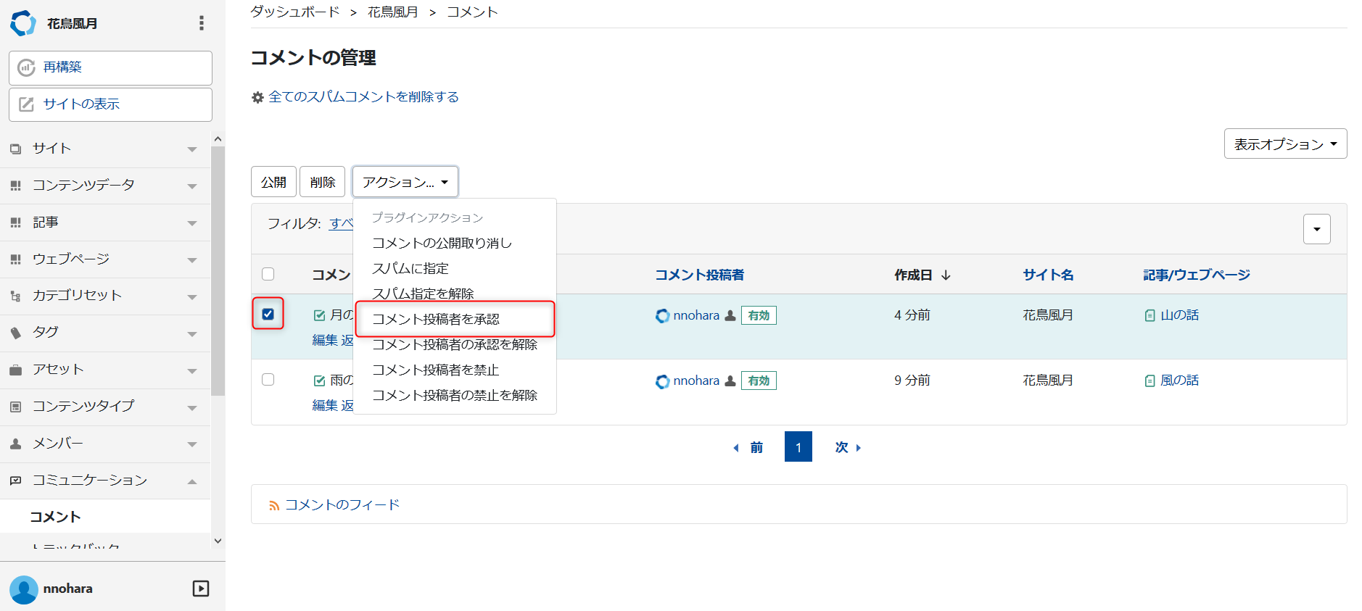1362x611 pixels.
Task: Click the メンバー person icon
Action: coord(16,444)
